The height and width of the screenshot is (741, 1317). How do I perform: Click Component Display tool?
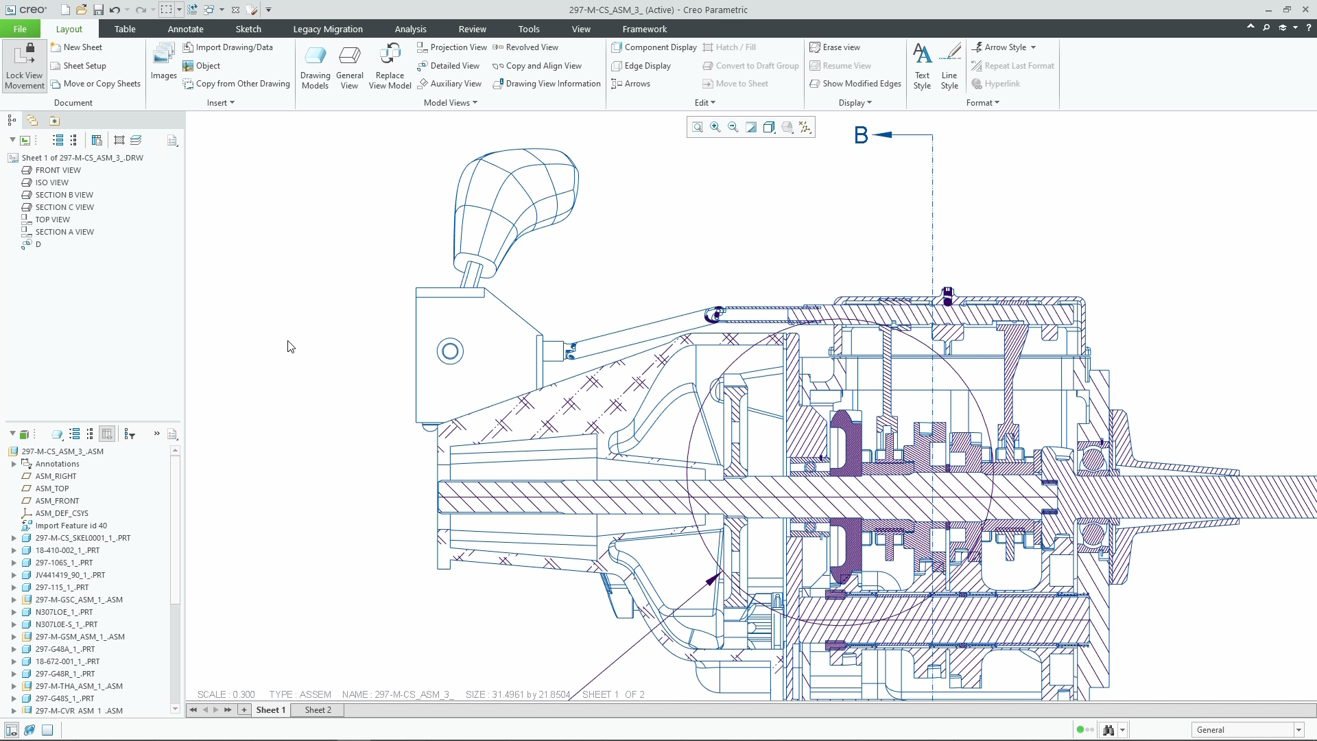click(654, 47)
